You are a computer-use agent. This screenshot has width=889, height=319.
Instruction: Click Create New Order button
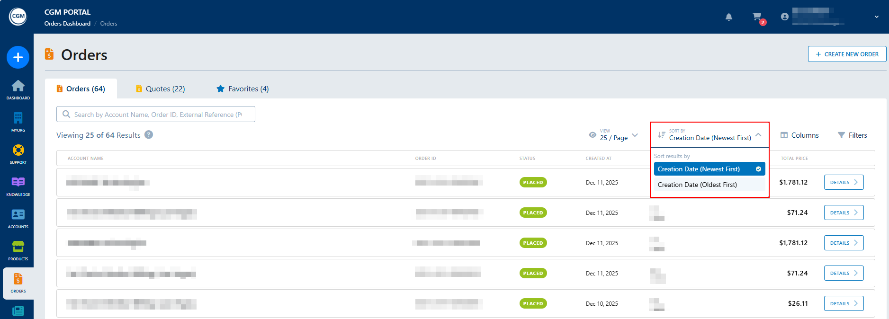[x=847, y=54]
